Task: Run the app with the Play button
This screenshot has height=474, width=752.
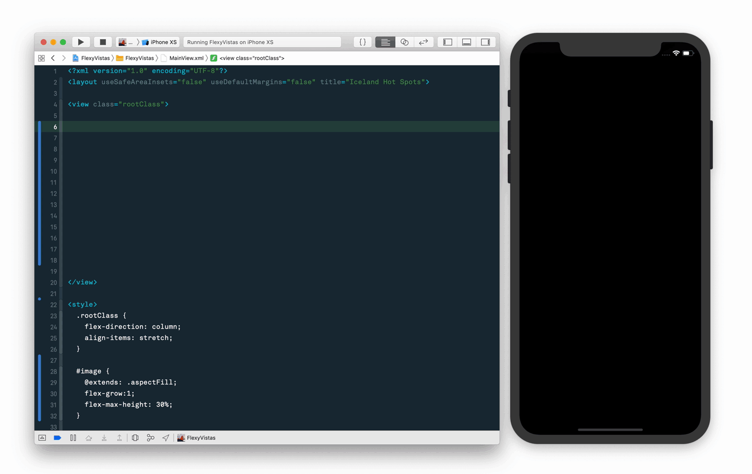Action: 80,42
